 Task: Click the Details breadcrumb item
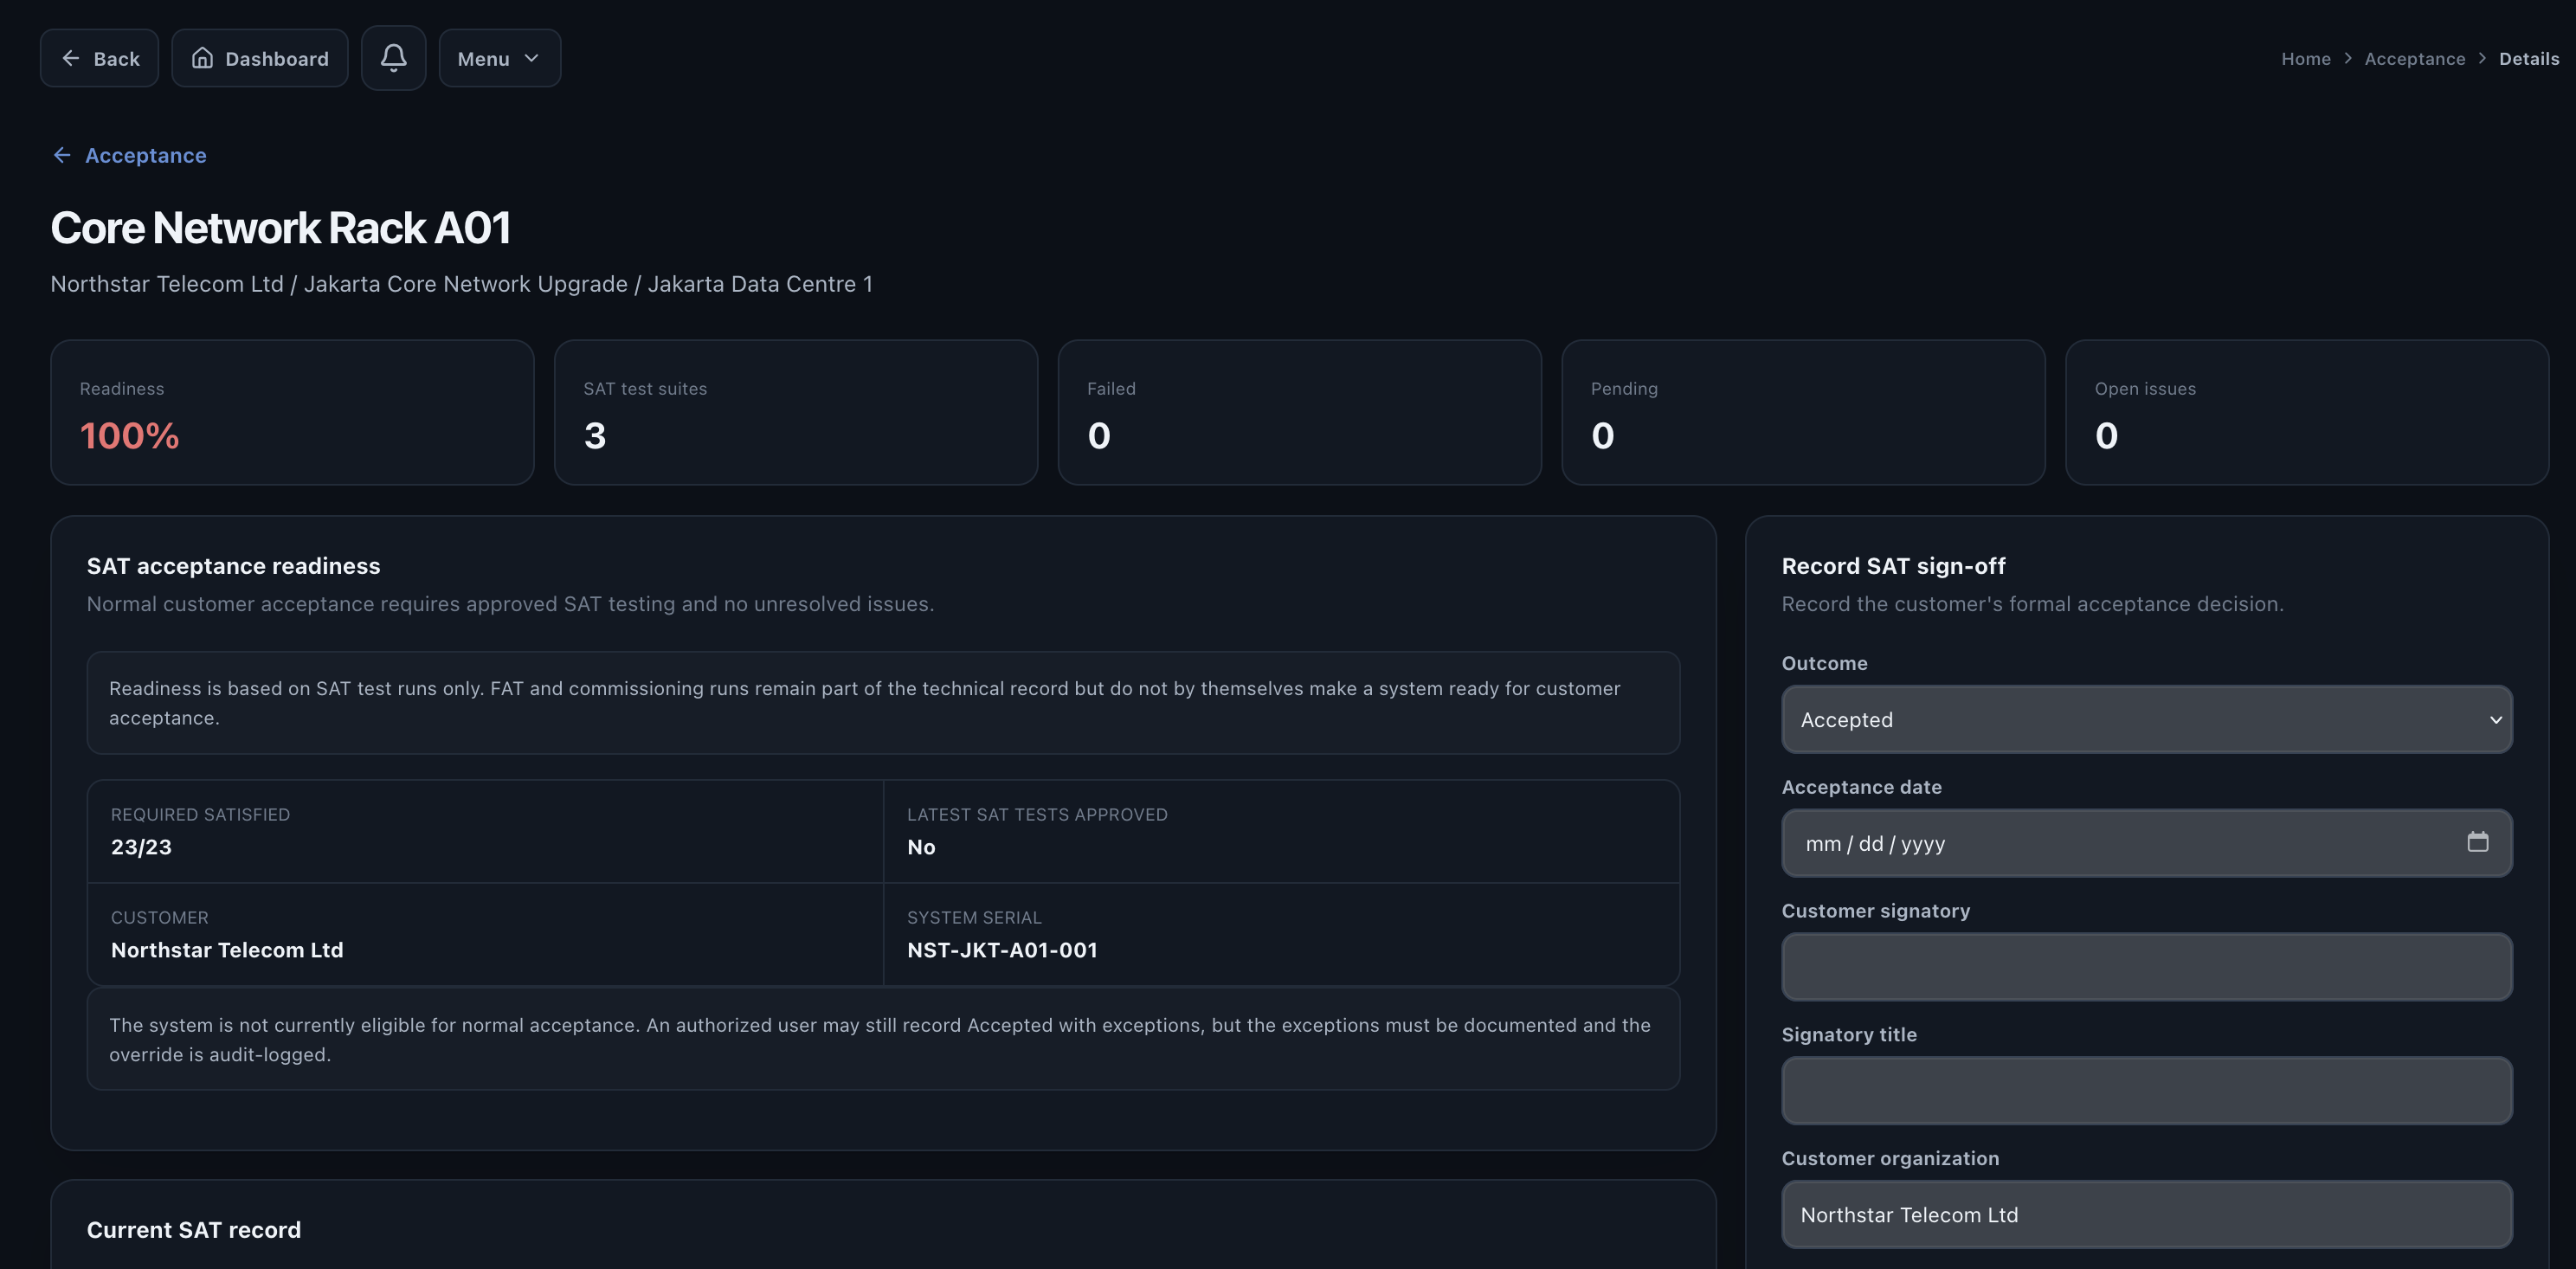click(2528, 59)
